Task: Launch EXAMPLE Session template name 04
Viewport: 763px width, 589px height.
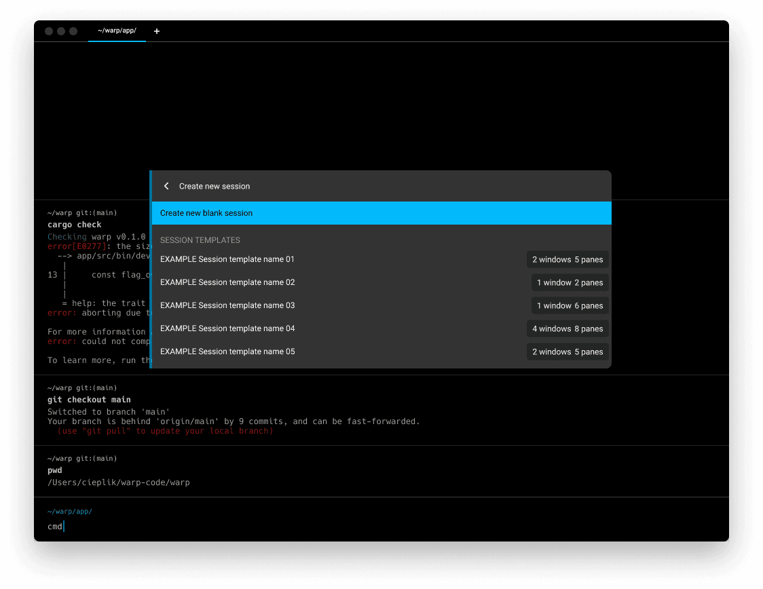Action: point(227,328)
